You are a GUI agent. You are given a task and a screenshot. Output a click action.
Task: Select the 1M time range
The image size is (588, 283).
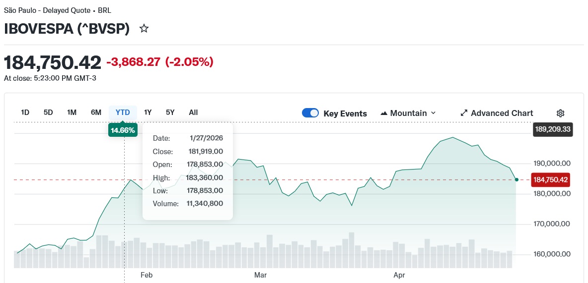click(x=72, y=113)
